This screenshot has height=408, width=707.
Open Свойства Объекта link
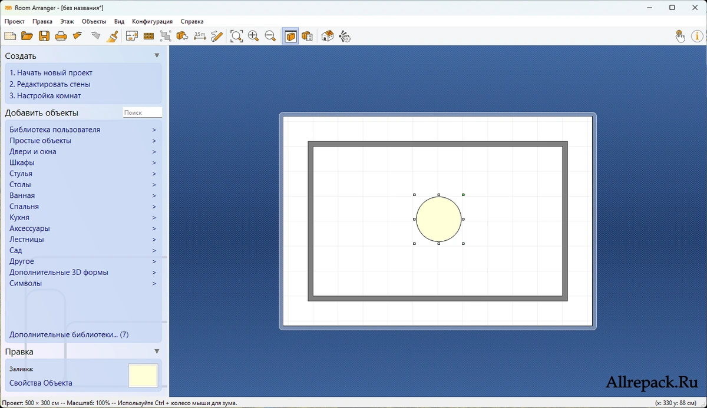tap(41, 383)
